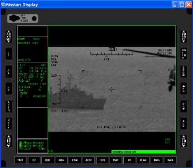
Task: Acknowledge with the ACK key
Action: [x=183, y=124]
